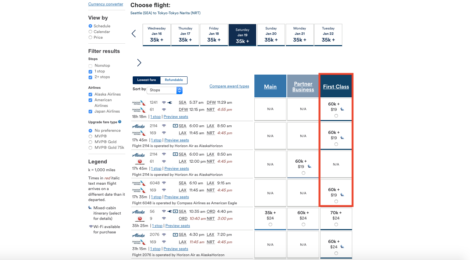Open the Currency converter link
The image size is (470, 260).
[x=106, y=4]
